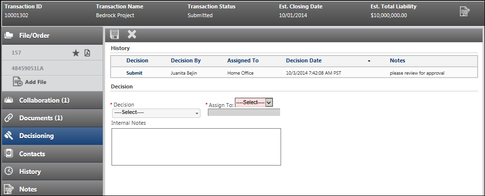Click the Submit decision link
The height and width of the screenshot is (196, 485).
(x=134, y=73)
